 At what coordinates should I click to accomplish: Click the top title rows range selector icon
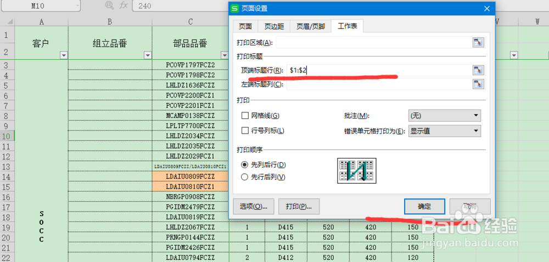(478, 70)
